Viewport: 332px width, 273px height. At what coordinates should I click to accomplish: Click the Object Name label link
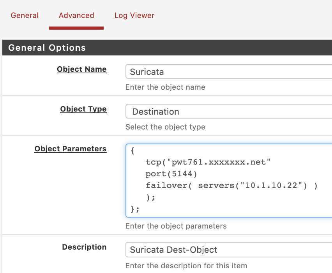point(82,69)
